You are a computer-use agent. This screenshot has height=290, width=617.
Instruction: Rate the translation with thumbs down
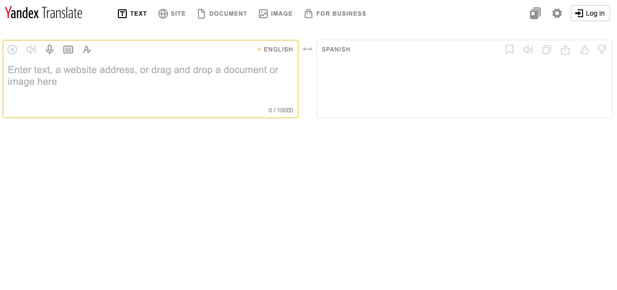602,50
